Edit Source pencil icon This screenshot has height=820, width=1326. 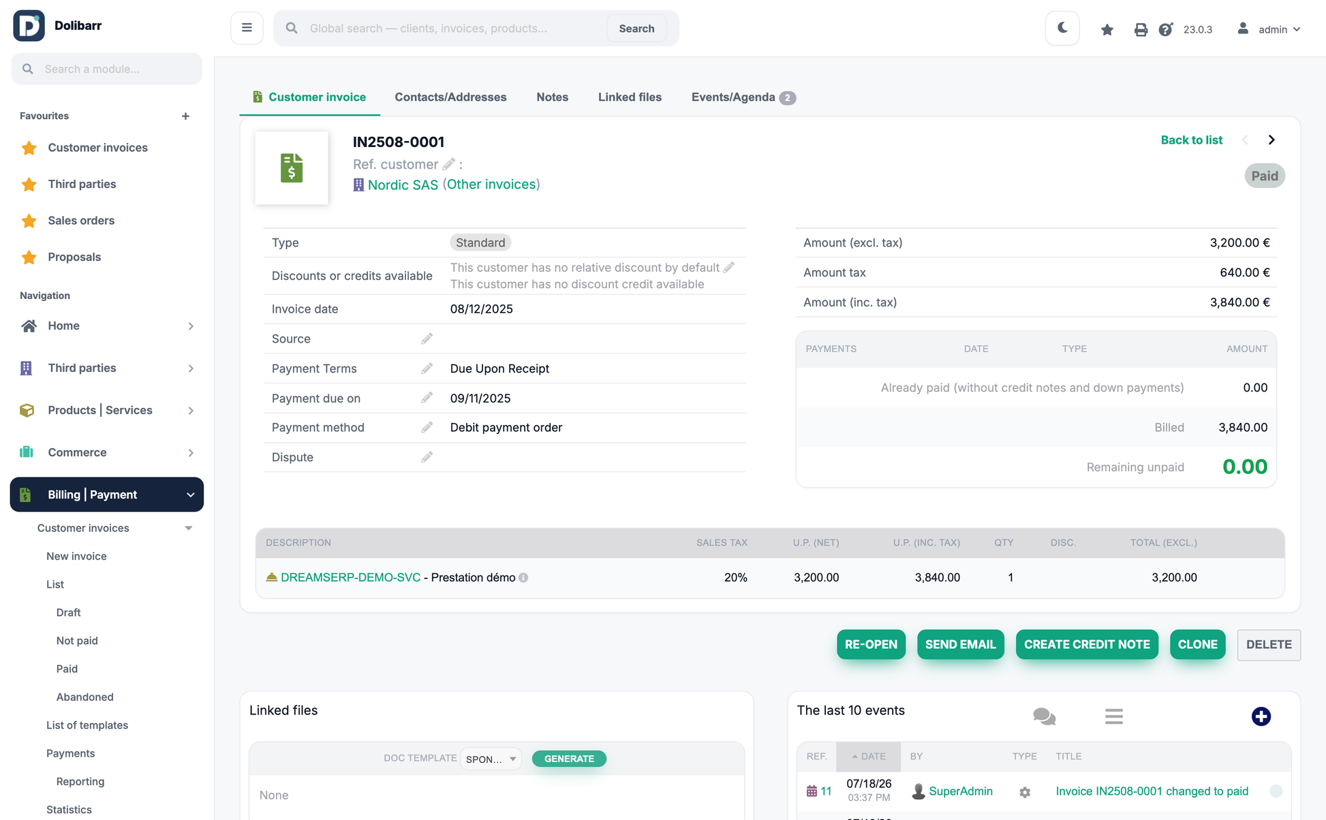tap(427, 338)
